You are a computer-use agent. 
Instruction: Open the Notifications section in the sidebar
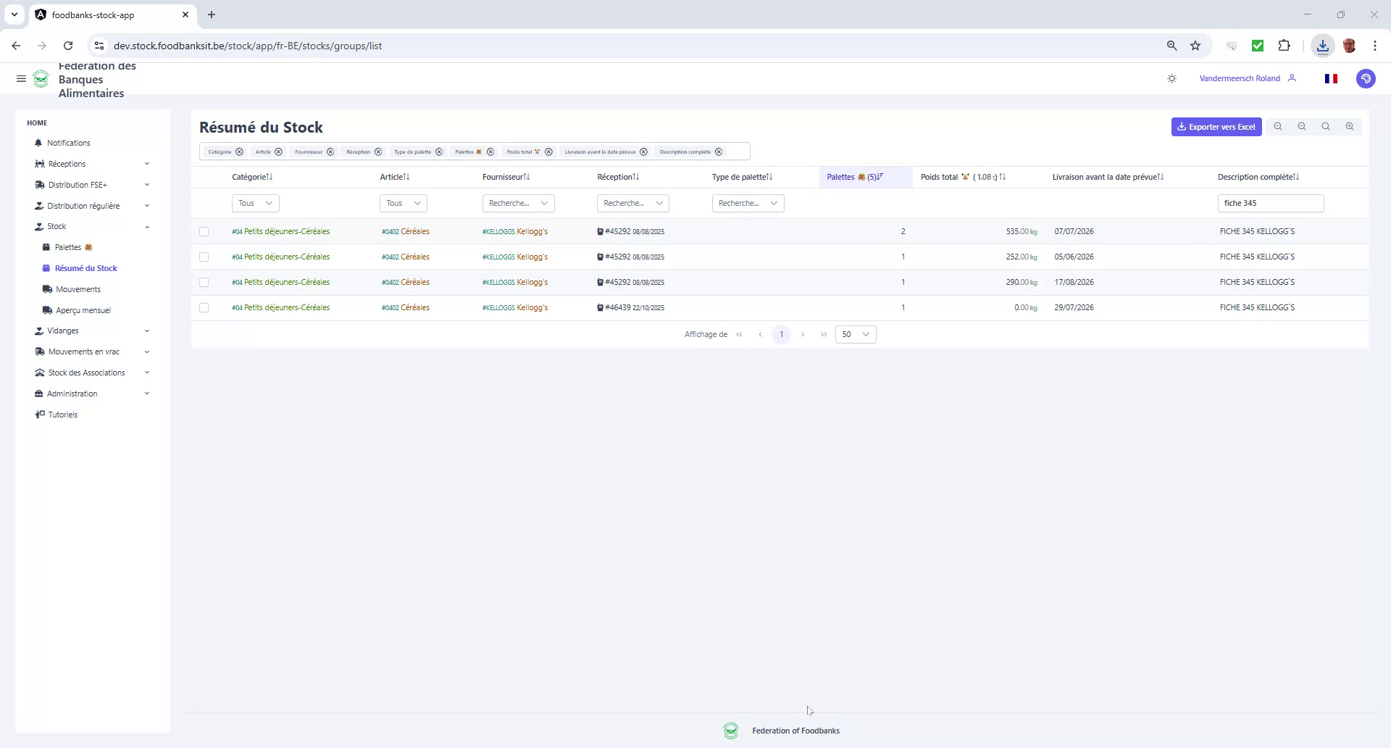coord(69,143)
